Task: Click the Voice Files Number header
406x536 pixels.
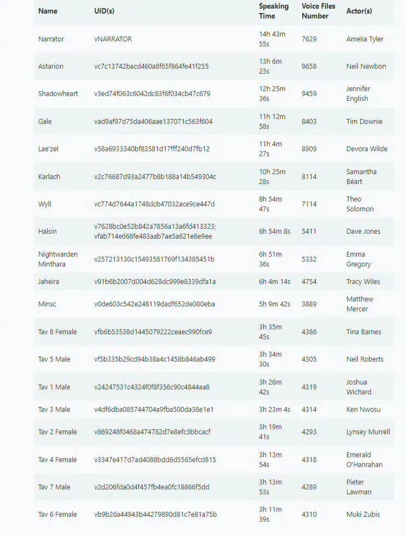Action: [x=318, y=11]
